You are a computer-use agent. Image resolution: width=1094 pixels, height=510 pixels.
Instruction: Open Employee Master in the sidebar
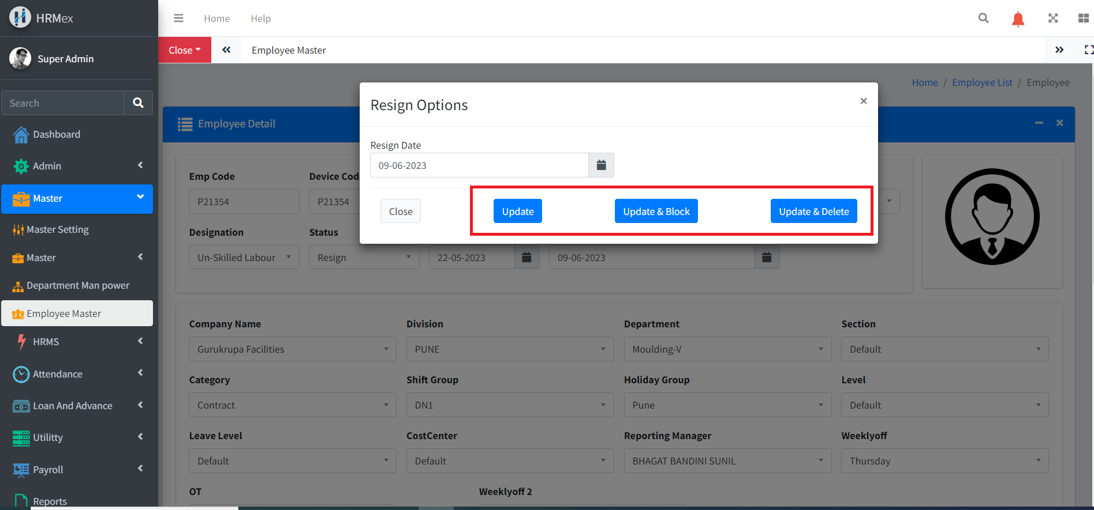(77, 313)
